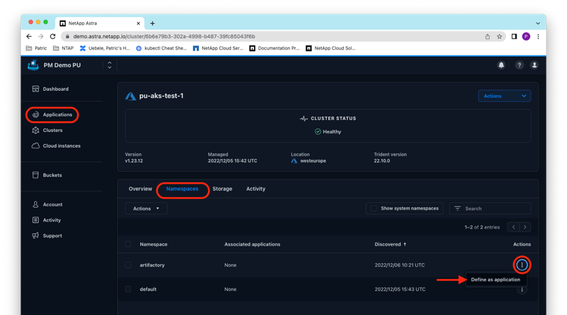The image size is (567, 315).
Task: Open Buckets in the sidebar
Action: click(x=47, y=175)
